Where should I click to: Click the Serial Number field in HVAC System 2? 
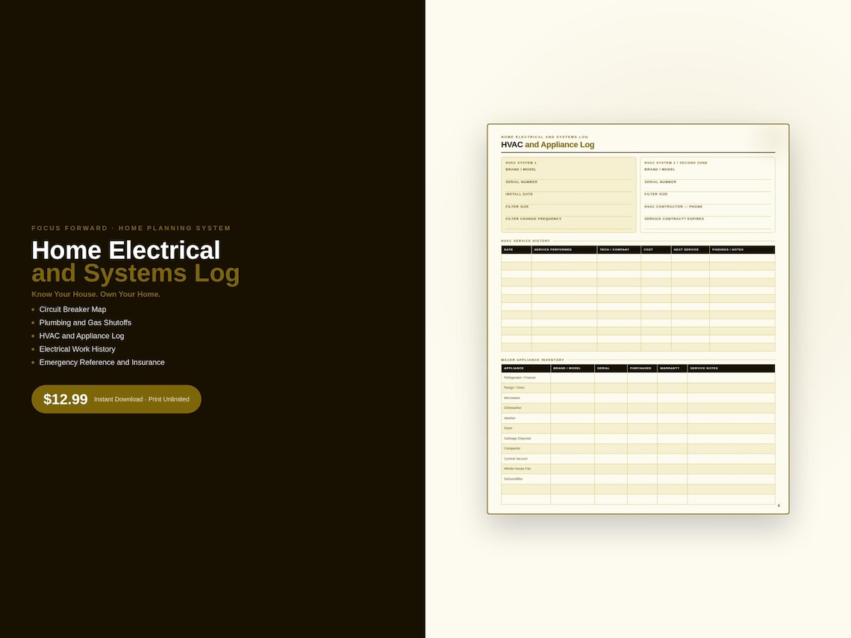[x=707, y=186]
